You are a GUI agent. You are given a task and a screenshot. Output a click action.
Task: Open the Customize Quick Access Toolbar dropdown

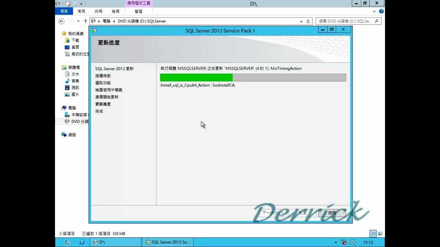pyautogui.click(x=81, y=4)
